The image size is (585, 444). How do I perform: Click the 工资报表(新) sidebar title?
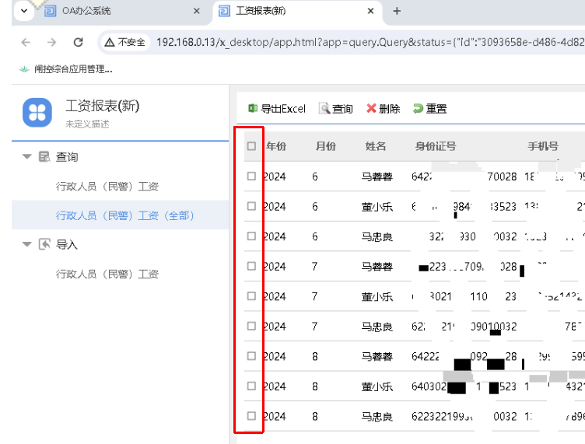[103, 106]
